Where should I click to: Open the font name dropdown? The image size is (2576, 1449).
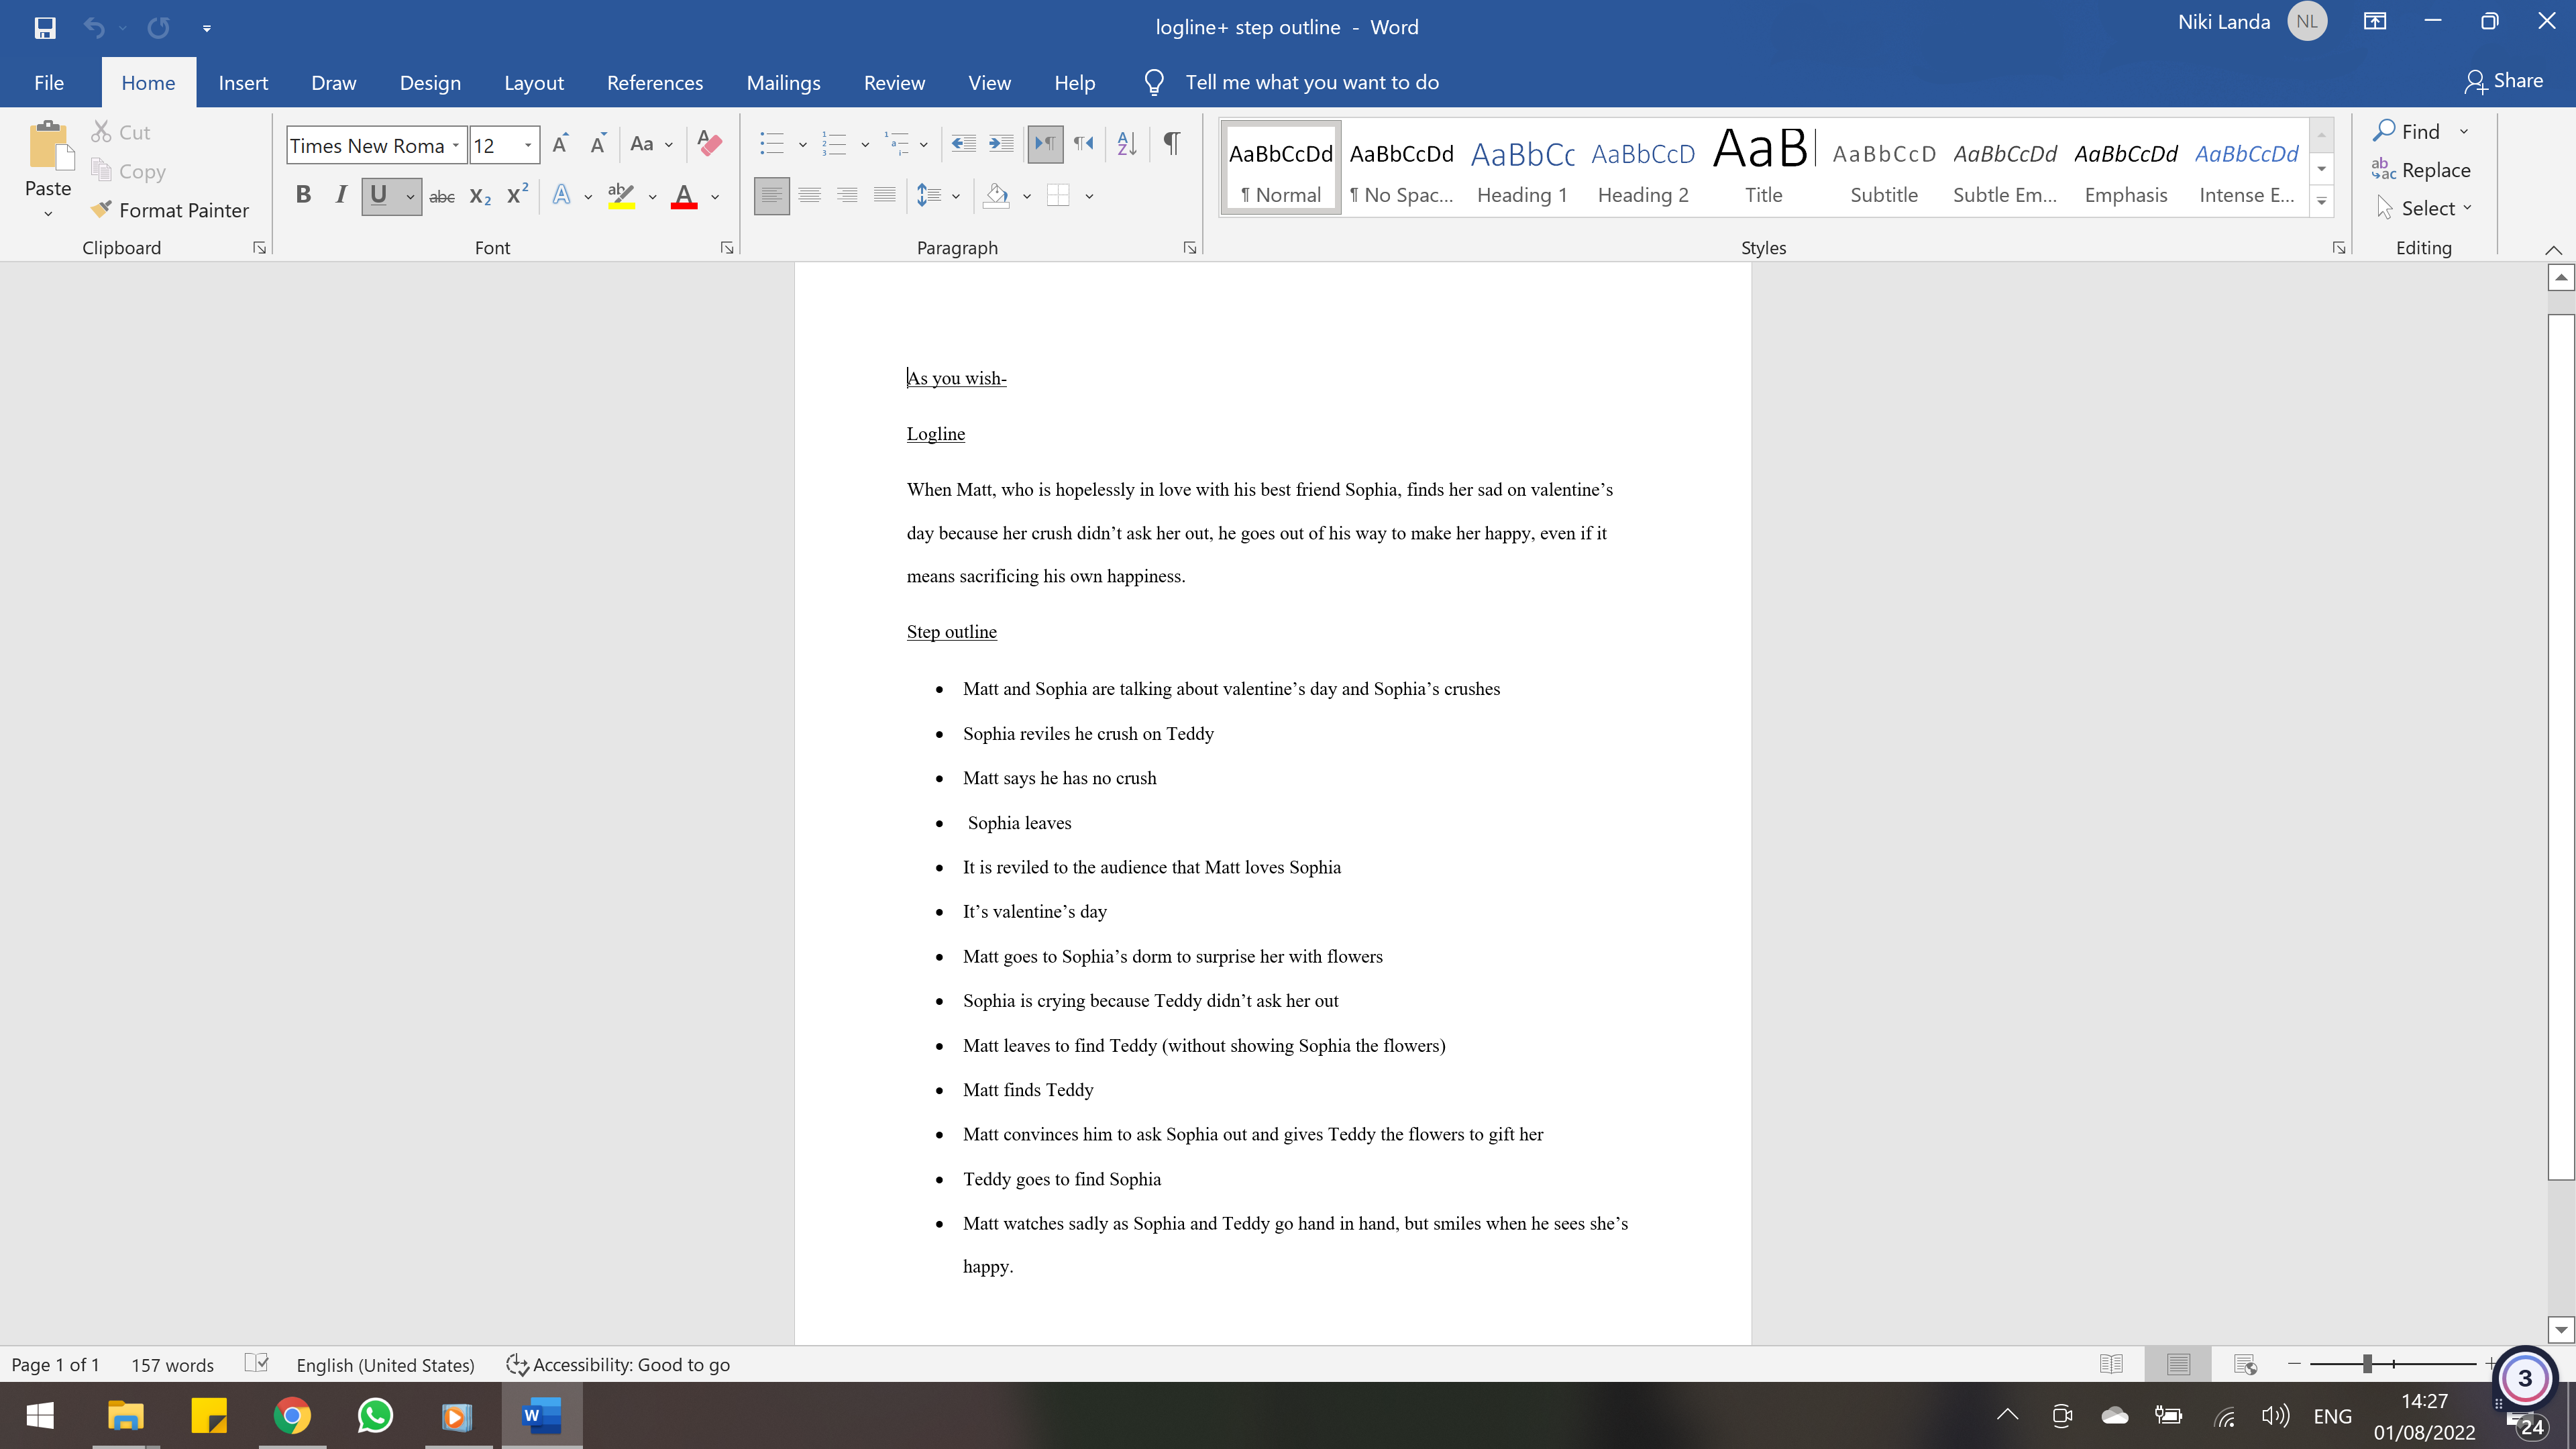pyautogui.click(x=456, y=146)
